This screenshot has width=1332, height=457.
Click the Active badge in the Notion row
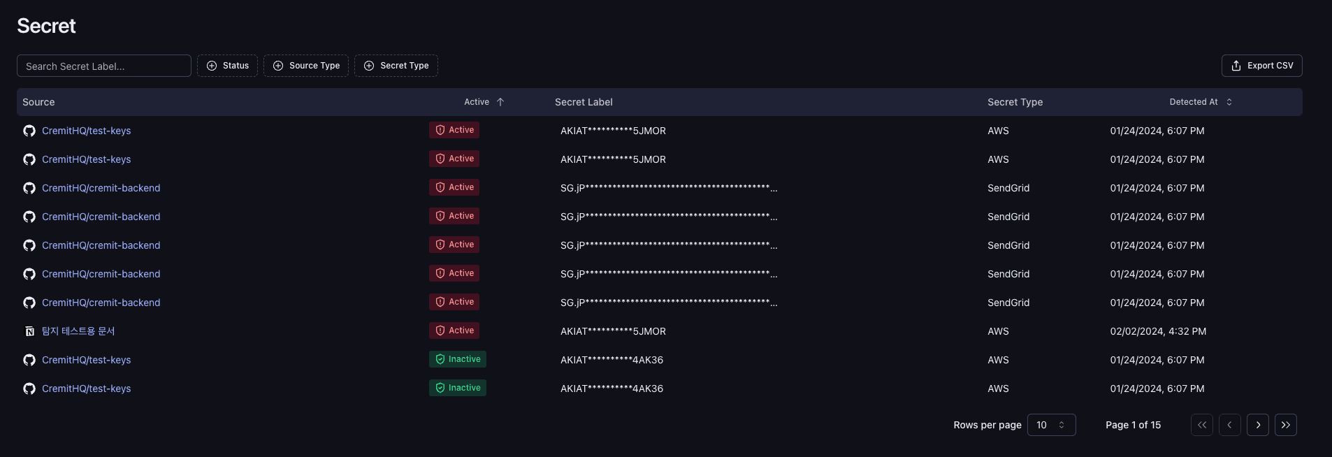tap(454, 331)
